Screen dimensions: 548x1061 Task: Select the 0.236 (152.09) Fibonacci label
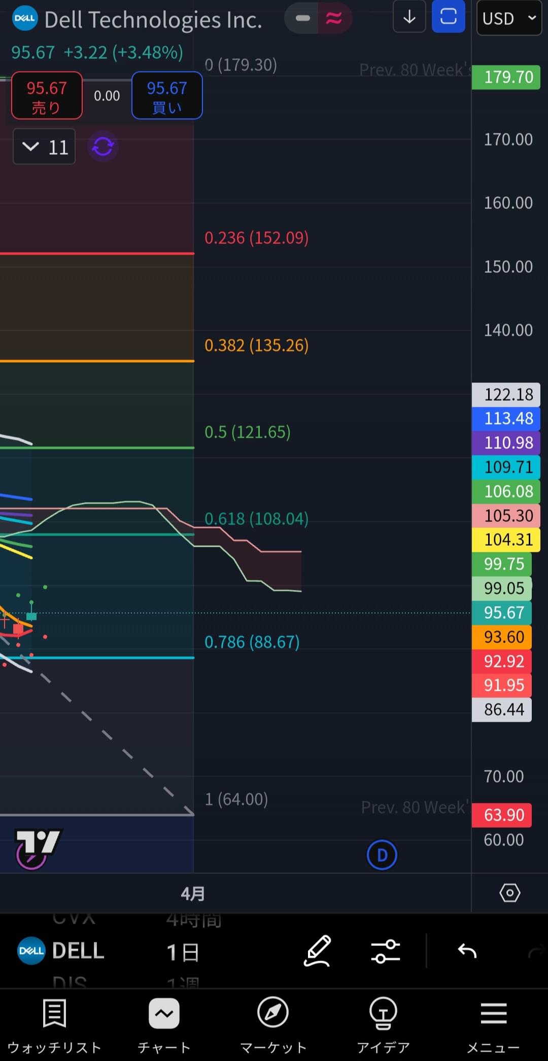pos(256,237)
